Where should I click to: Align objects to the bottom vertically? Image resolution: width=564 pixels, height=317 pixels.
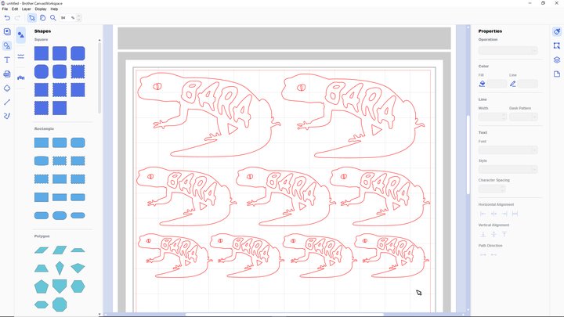[x=483, y=234]
